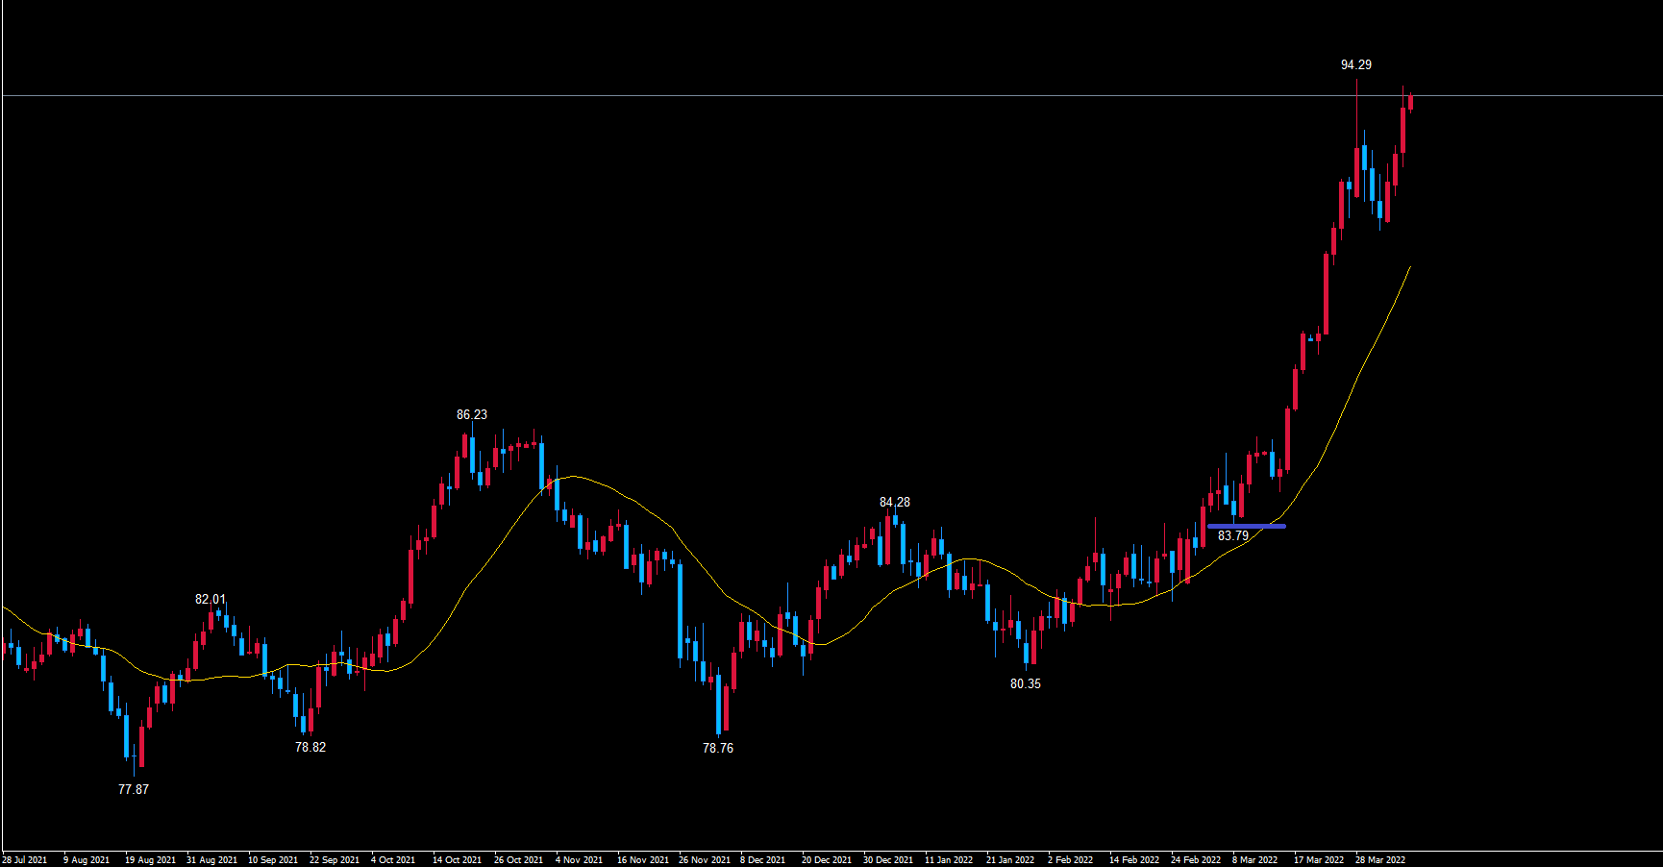Viewport: 1663px width, 867px height.
Task: Select the 86.23 peak price label
Action: (471, 415)
